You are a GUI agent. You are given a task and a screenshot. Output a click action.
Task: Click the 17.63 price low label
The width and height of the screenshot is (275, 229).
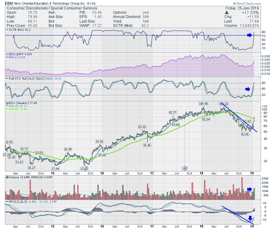tap(84, 169)
